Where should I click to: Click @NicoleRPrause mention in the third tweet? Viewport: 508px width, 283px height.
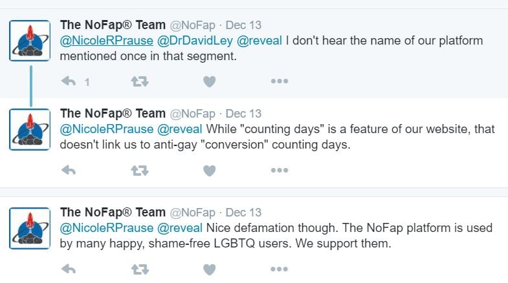click(x=107, y=227)
